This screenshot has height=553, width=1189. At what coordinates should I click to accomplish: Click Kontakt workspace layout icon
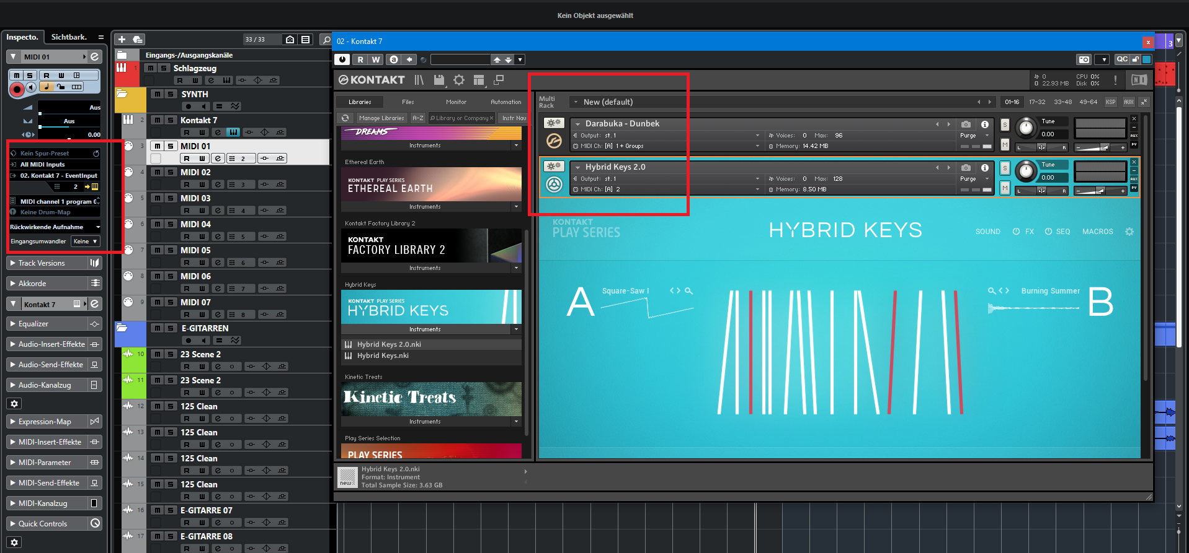478,80
